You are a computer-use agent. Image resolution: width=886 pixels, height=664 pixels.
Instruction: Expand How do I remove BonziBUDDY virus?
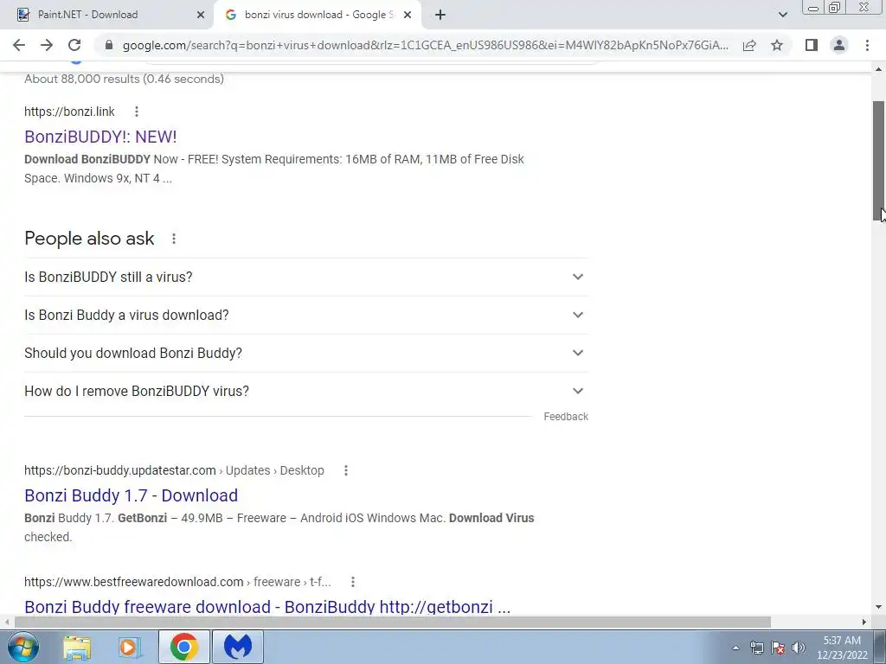pos(305,391)
